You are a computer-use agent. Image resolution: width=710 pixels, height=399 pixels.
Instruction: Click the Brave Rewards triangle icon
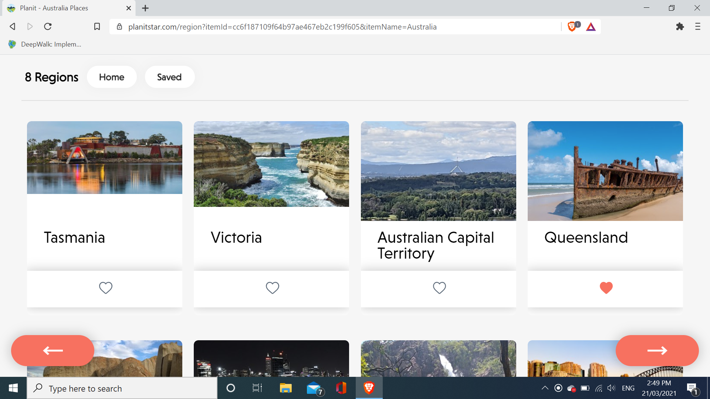pos(591,27)
